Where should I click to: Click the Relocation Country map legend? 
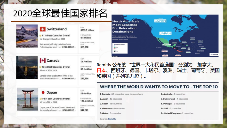tap(120, 48)
